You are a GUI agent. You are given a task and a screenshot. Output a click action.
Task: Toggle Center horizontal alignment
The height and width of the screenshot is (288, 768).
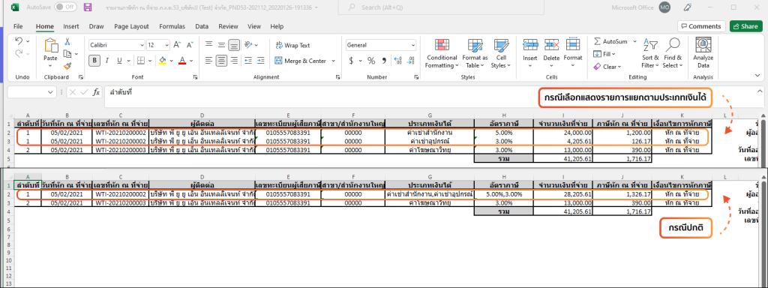click(x=221, y=61)
